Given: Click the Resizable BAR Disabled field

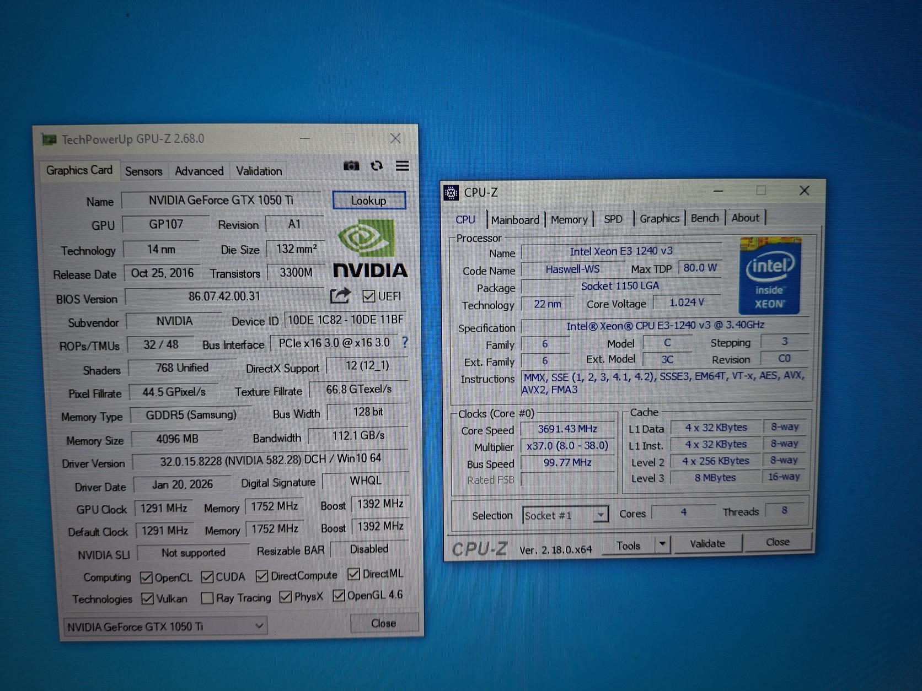Looking at the screenshot, I should coord(369,549).
